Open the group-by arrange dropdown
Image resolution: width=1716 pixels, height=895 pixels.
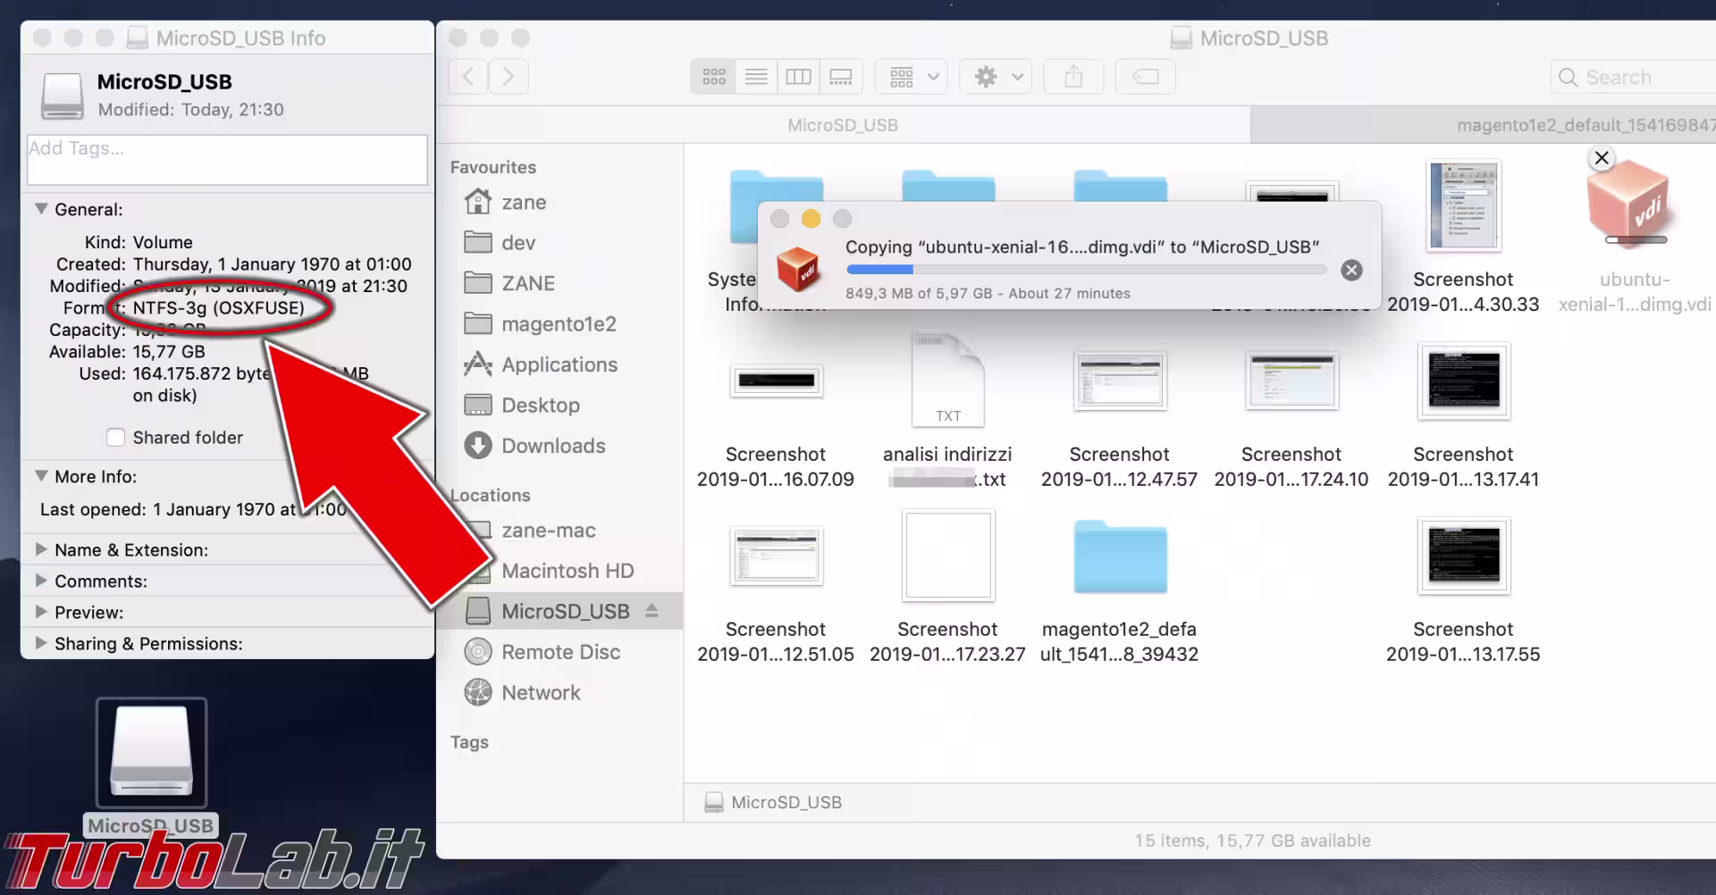pos(911,77)
